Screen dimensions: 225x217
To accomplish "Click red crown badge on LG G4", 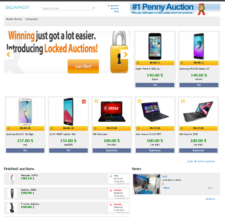I will [84, 101].
